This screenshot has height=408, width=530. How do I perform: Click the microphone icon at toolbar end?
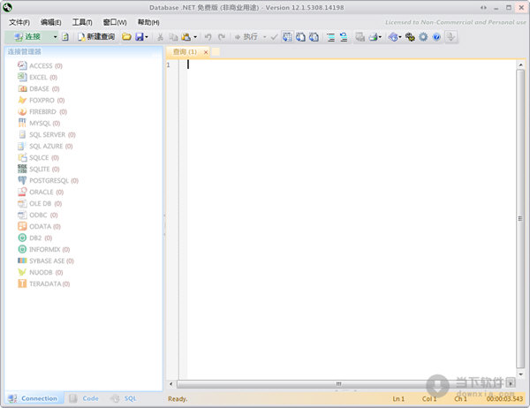click(450, 36)
